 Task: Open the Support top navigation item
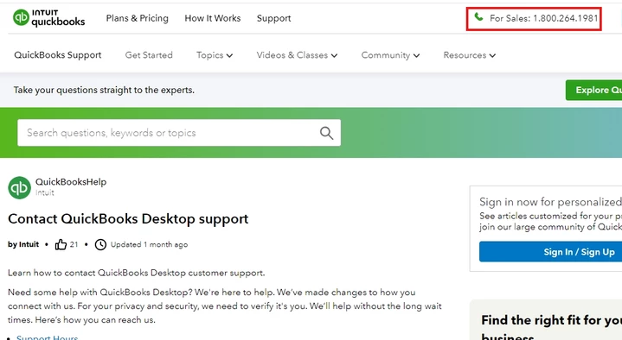click(x=273, y=18)
